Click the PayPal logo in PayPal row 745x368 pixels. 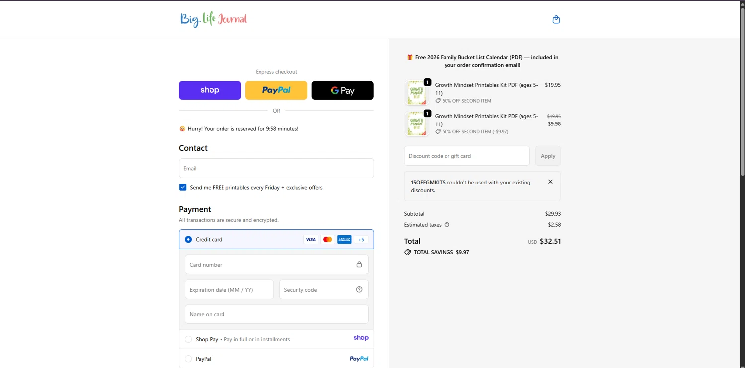[359, 358]
